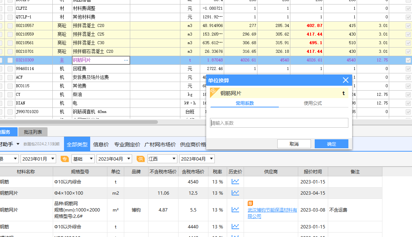The height and width of the screenshot is (237, 412).
Task: Click the 其他材料费 name cell
Action: coord(101,17)
